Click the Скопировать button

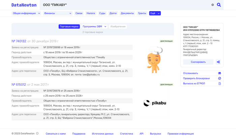(x=198, y=62)
